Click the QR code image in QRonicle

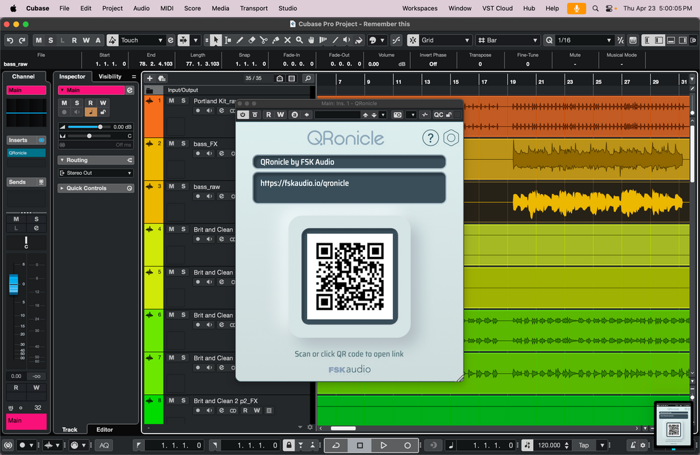(x=349, y=276)
